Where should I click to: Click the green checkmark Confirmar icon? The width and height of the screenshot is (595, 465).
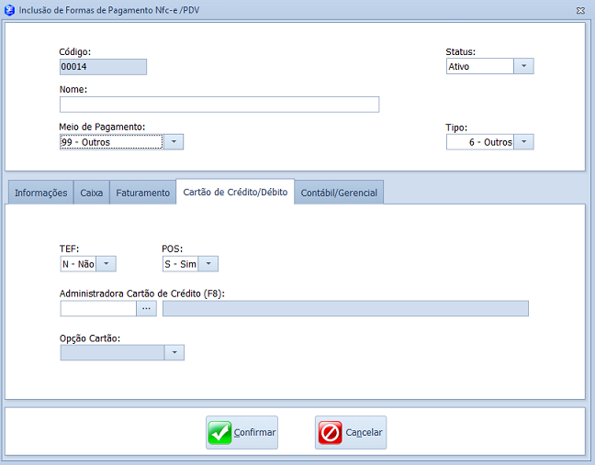point(220,432)
